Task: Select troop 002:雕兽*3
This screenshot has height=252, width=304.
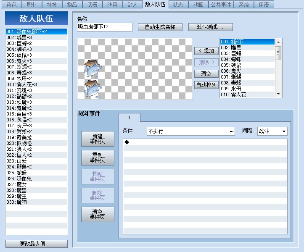Action: tap(37, 37)
